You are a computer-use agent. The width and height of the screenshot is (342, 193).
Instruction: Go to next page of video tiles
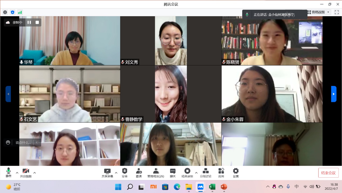coord(334,94)
